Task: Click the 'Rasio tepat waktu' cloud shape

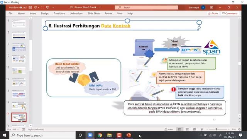Action: point(68,68)
